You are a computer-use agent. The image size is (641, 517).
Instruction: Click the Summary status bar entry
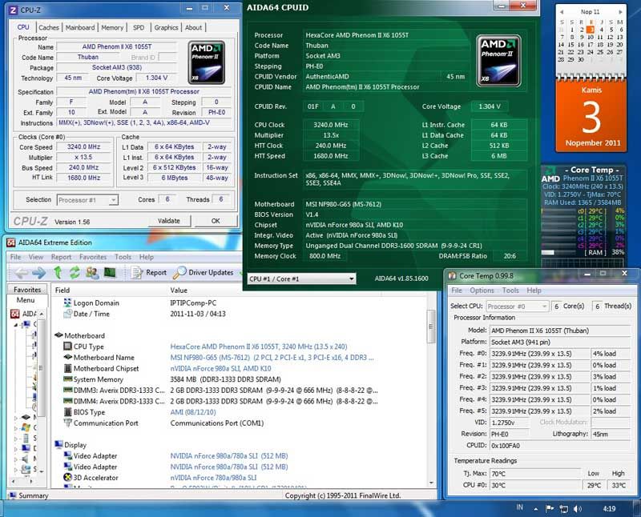[29, 495]
